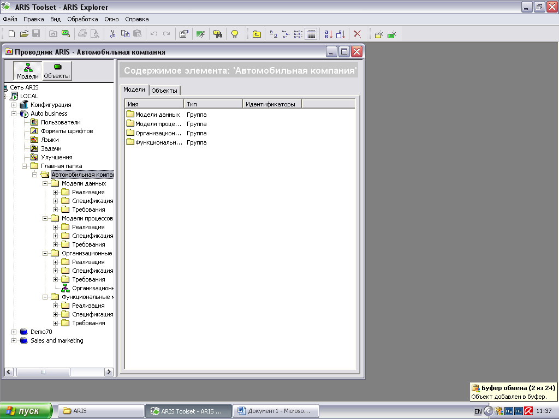Click the paste clipboard icon
The image size is (559, 419).
tap(137, 34)
